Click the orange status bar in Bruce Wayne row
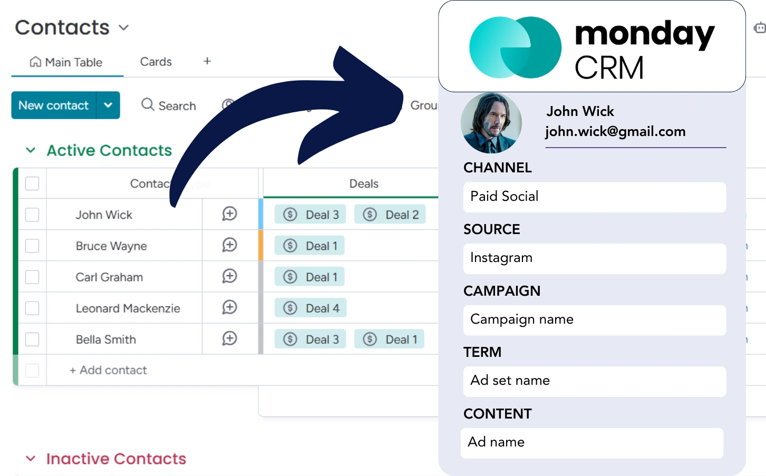This screenshot has width=766, height=476. point(260,245)
